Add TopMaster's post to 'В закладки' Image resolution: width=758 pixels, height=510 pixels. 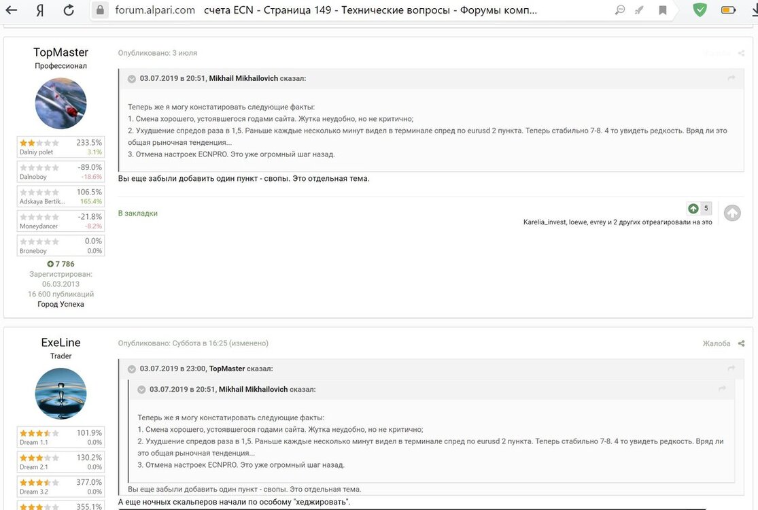pyautogui.click(x=138, y=214)
